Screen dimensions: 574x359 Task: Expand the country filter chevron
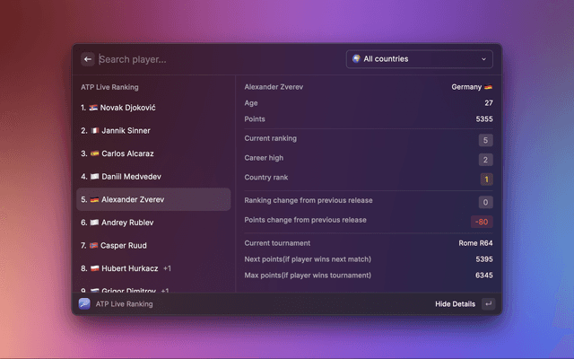[484, 59]
